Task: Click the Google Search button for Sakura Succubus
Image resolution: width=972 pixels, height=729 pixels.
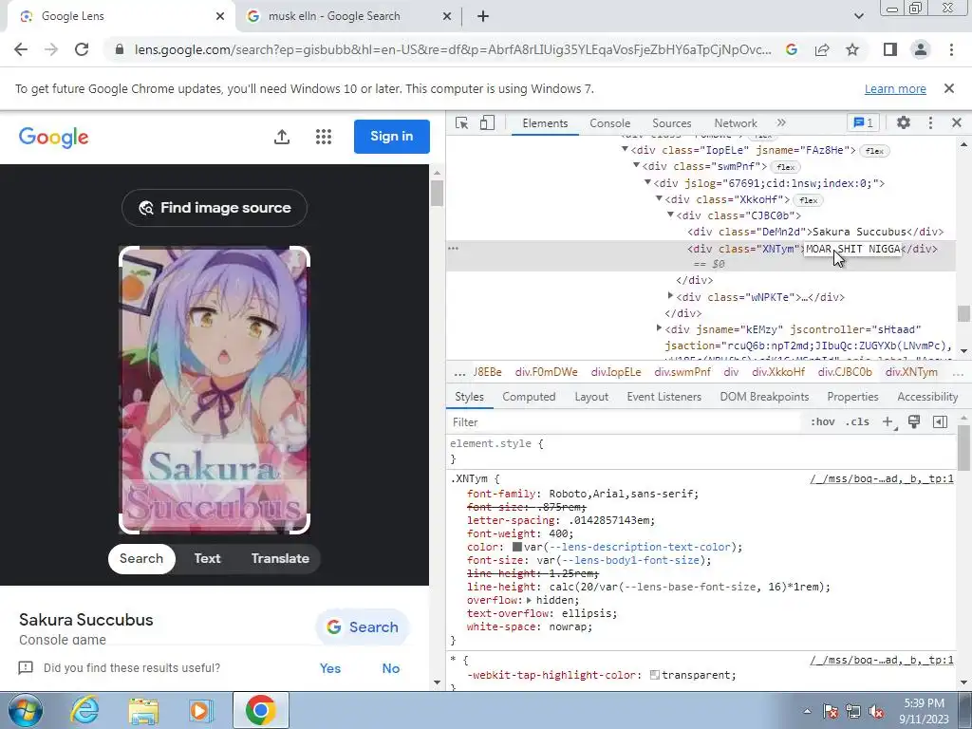Action: (x=363, y=626)
